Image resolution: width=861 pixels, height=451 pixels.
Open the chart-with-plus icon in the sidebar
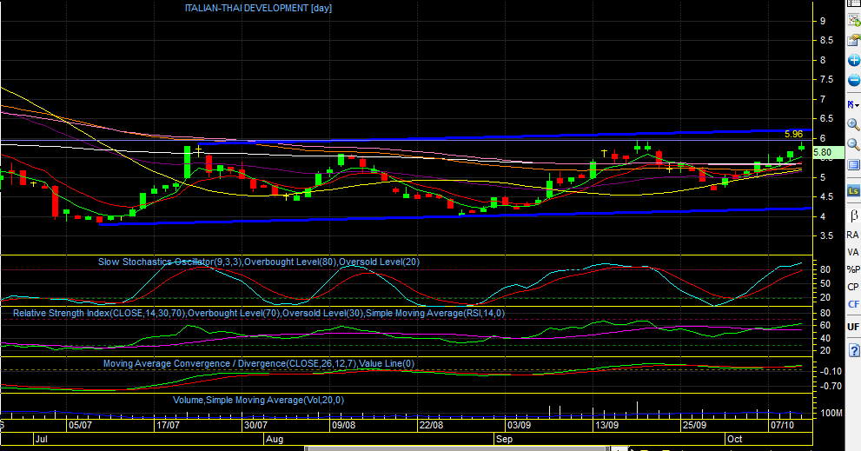[x=854, y=20]
